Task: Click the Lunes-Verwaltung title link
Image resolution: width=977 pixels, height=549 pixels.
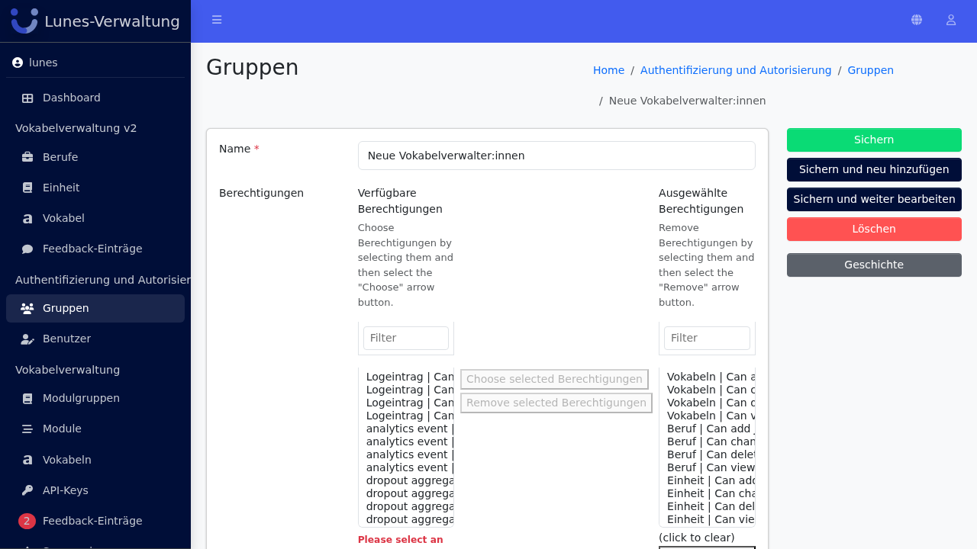Action: tap(112, 21)
